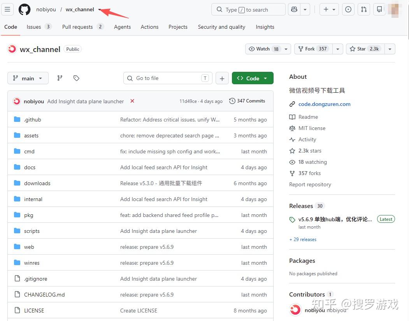This screenshot has height=321, width=409.
Task: Open the Insights tab
Action: tap(265, 27)
